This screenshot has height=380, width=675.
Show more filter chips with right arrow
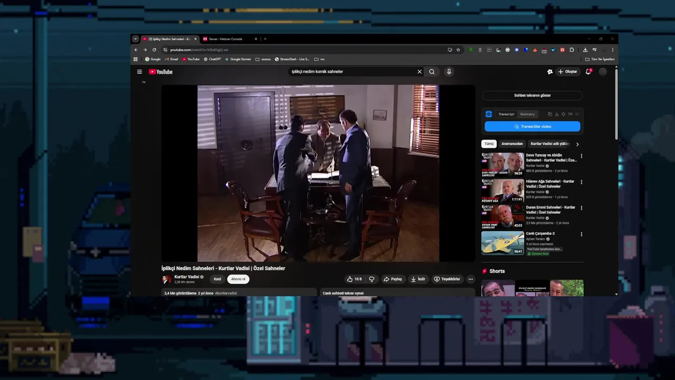(x=577, y=144)
